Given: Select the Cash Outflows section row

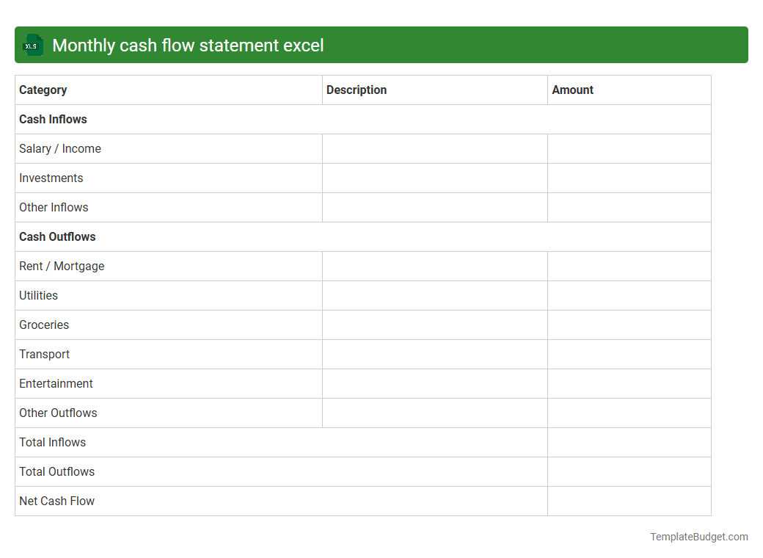Looking at the screenshot, I should tap(57, 236).
